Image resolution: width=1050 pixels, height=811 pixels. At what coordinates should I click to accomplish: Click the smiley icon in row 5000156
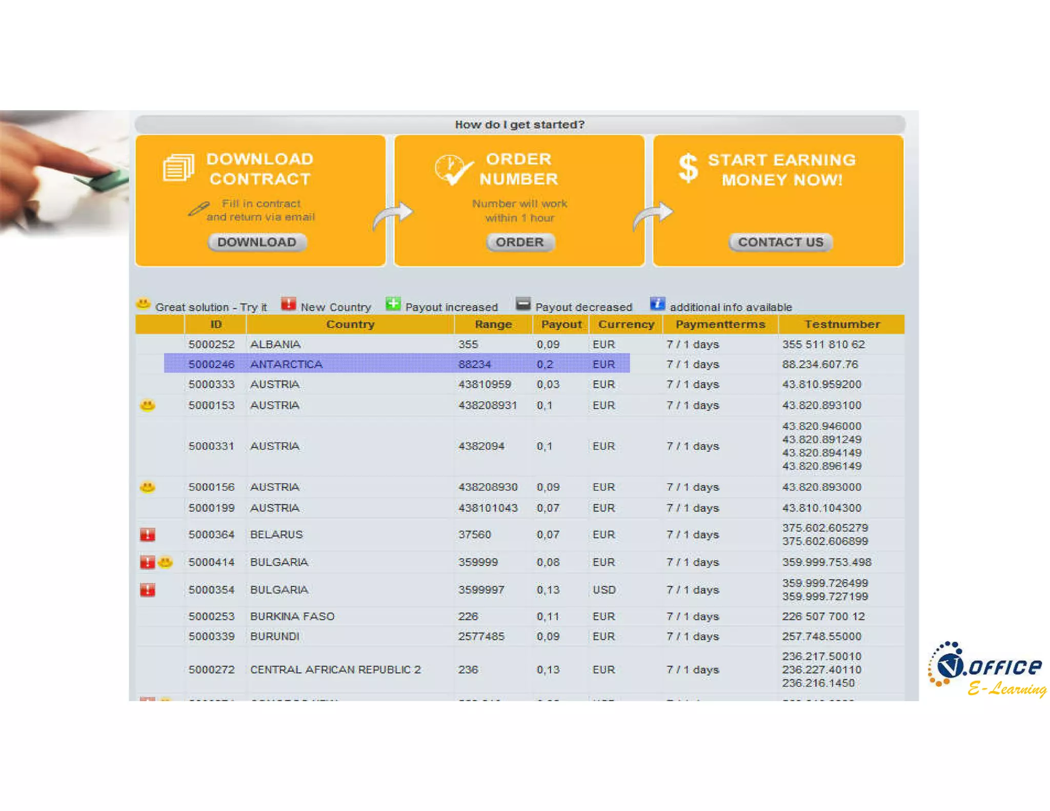pyautogui.click(x=148, y=487)
